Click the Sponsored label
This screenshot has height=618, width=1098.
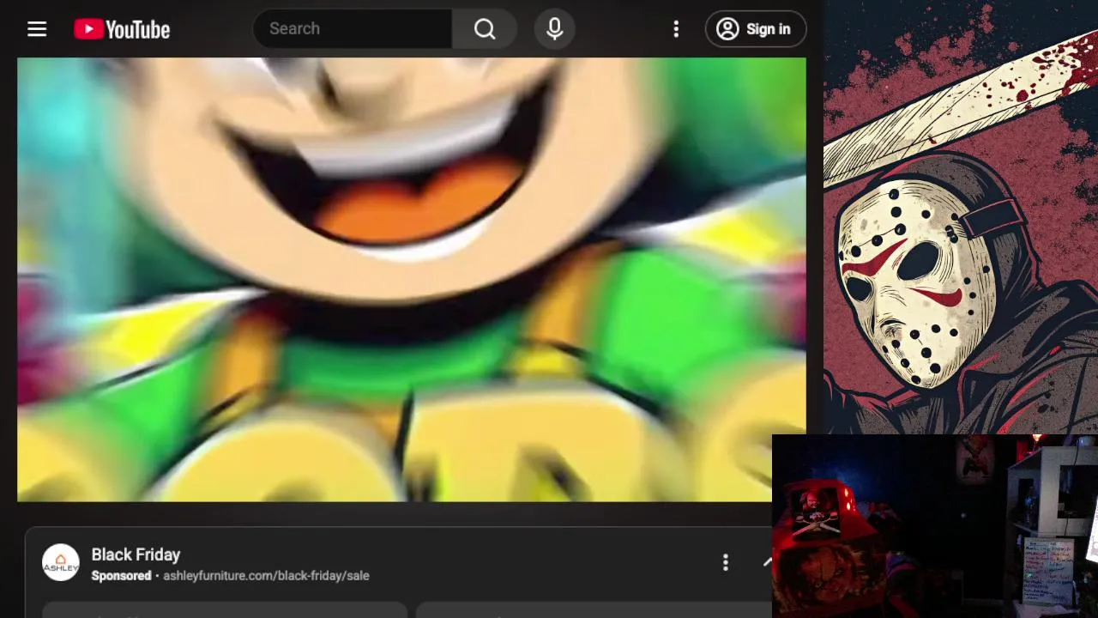121,576
